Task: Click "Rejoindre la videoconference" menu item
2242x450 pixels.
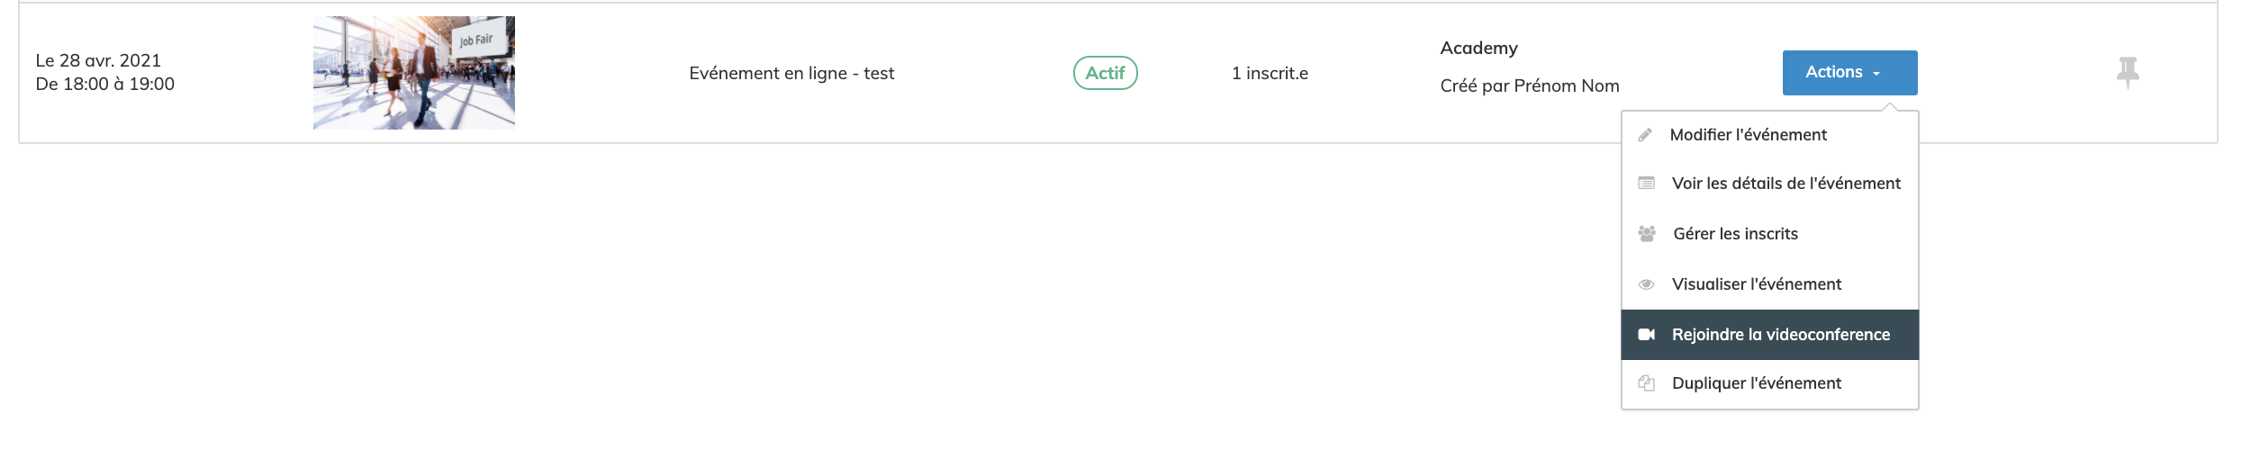Action: (x=1780, y=335)
